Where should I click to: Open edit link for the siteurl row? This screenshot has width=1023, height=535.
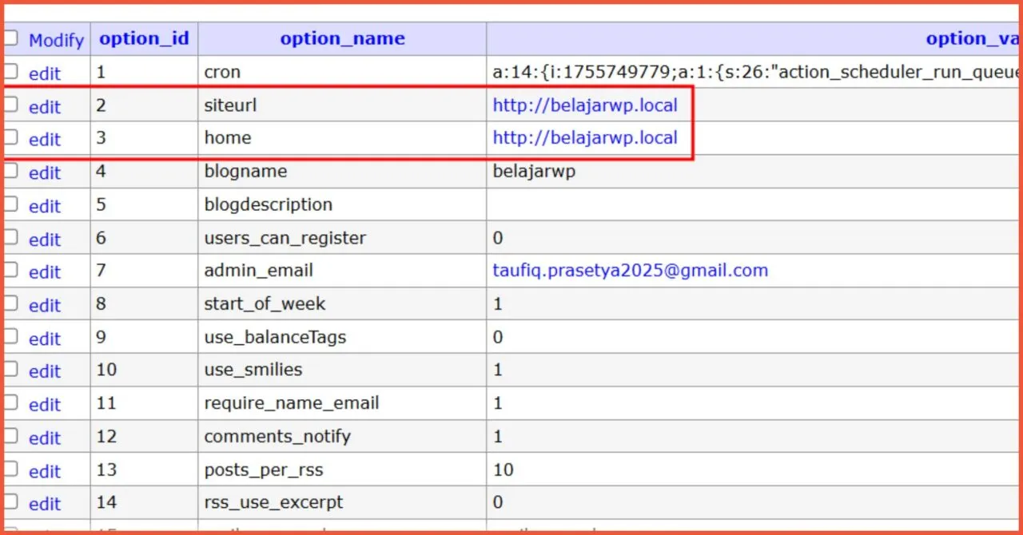click(x=45, y=107)
